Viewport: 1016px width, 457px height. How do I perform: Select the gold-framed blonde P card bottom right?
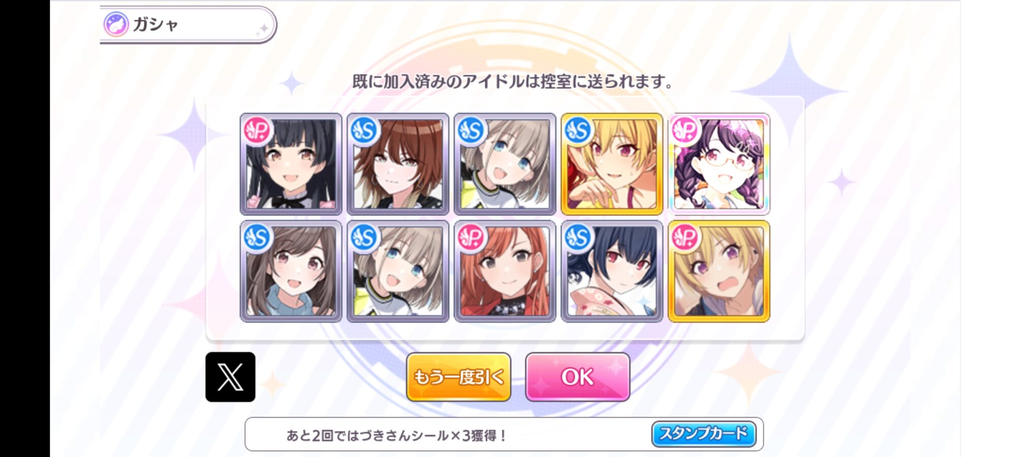coord(719,271)
